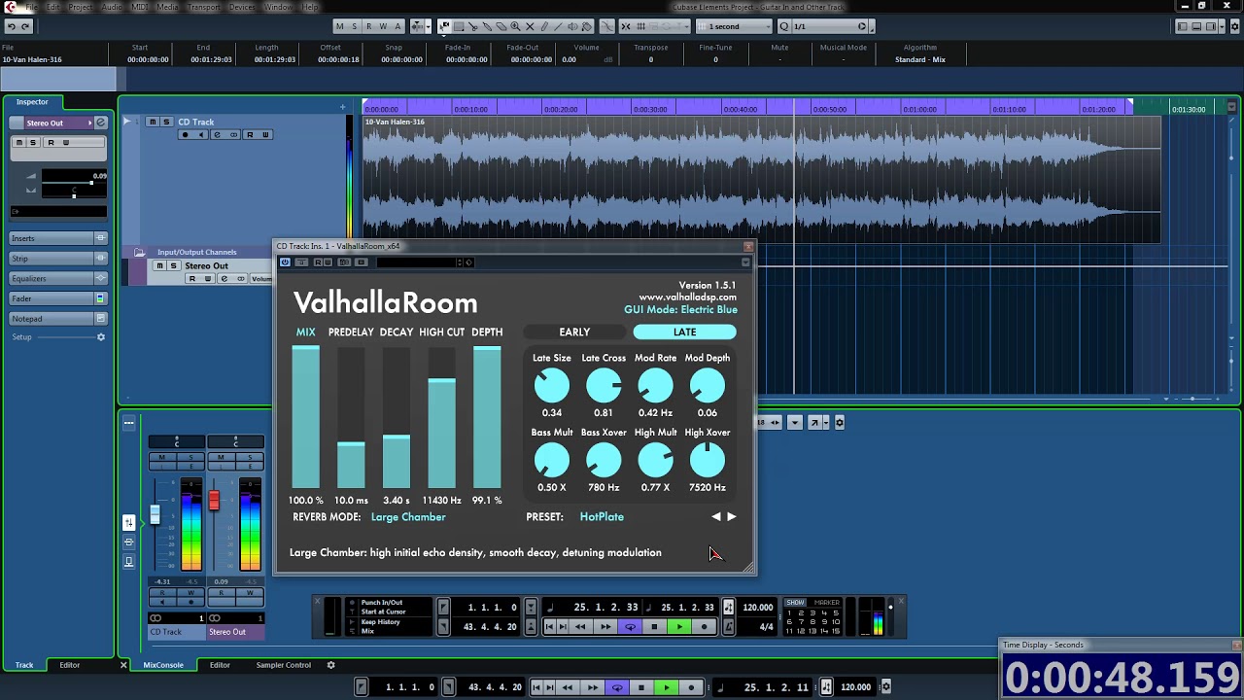Click Fast Forward in floating transport panel
Image resolution: width=1244 pixels, height=700 pixels.
coord(605,627)
